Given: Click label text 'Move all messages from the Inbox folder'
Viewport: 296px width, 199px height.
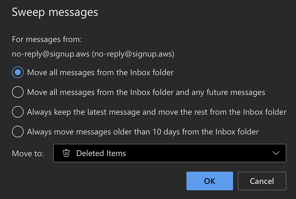Looking at the screenshot, I should [100, 73].
